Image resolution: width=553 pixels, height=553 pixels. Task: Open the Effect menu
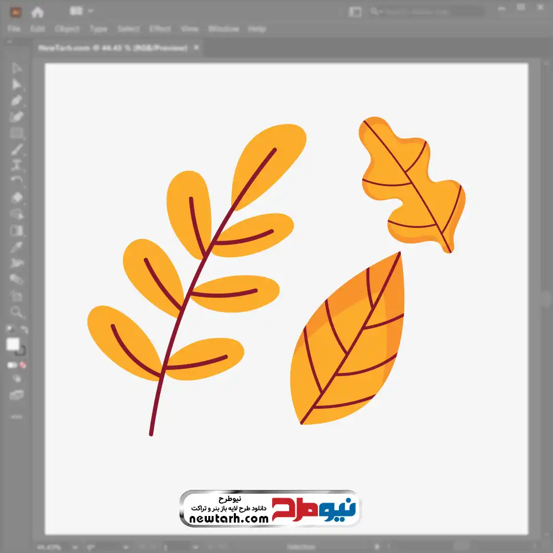[160, 29]
